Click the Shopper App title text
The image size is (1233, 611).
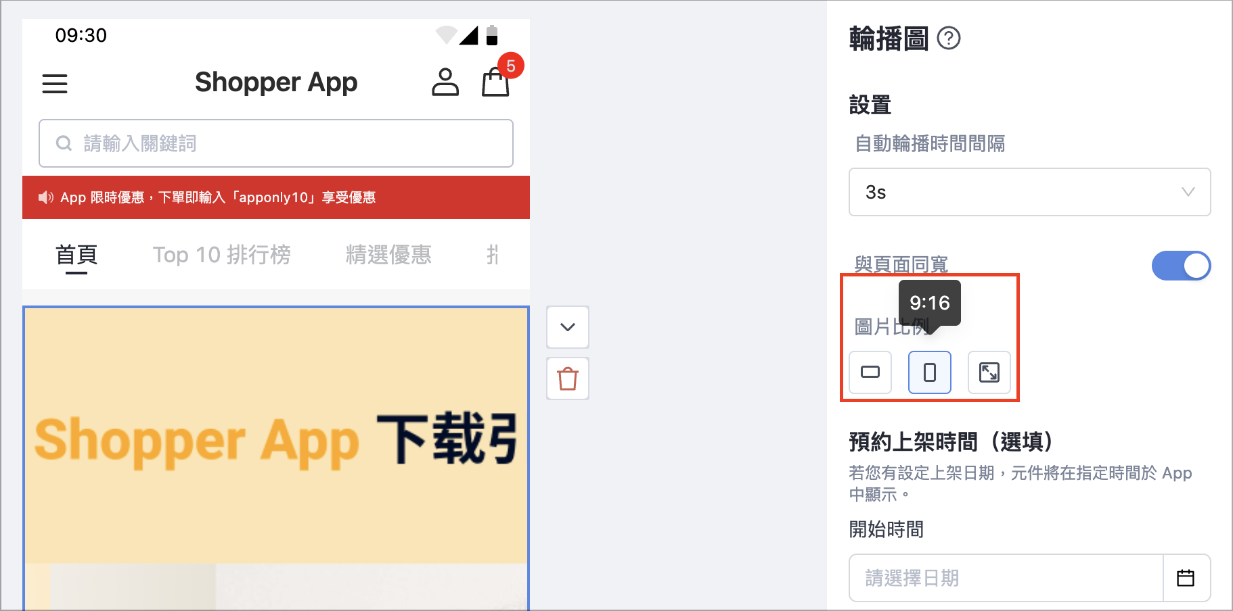pyautogui.click(x=276, y=82)
